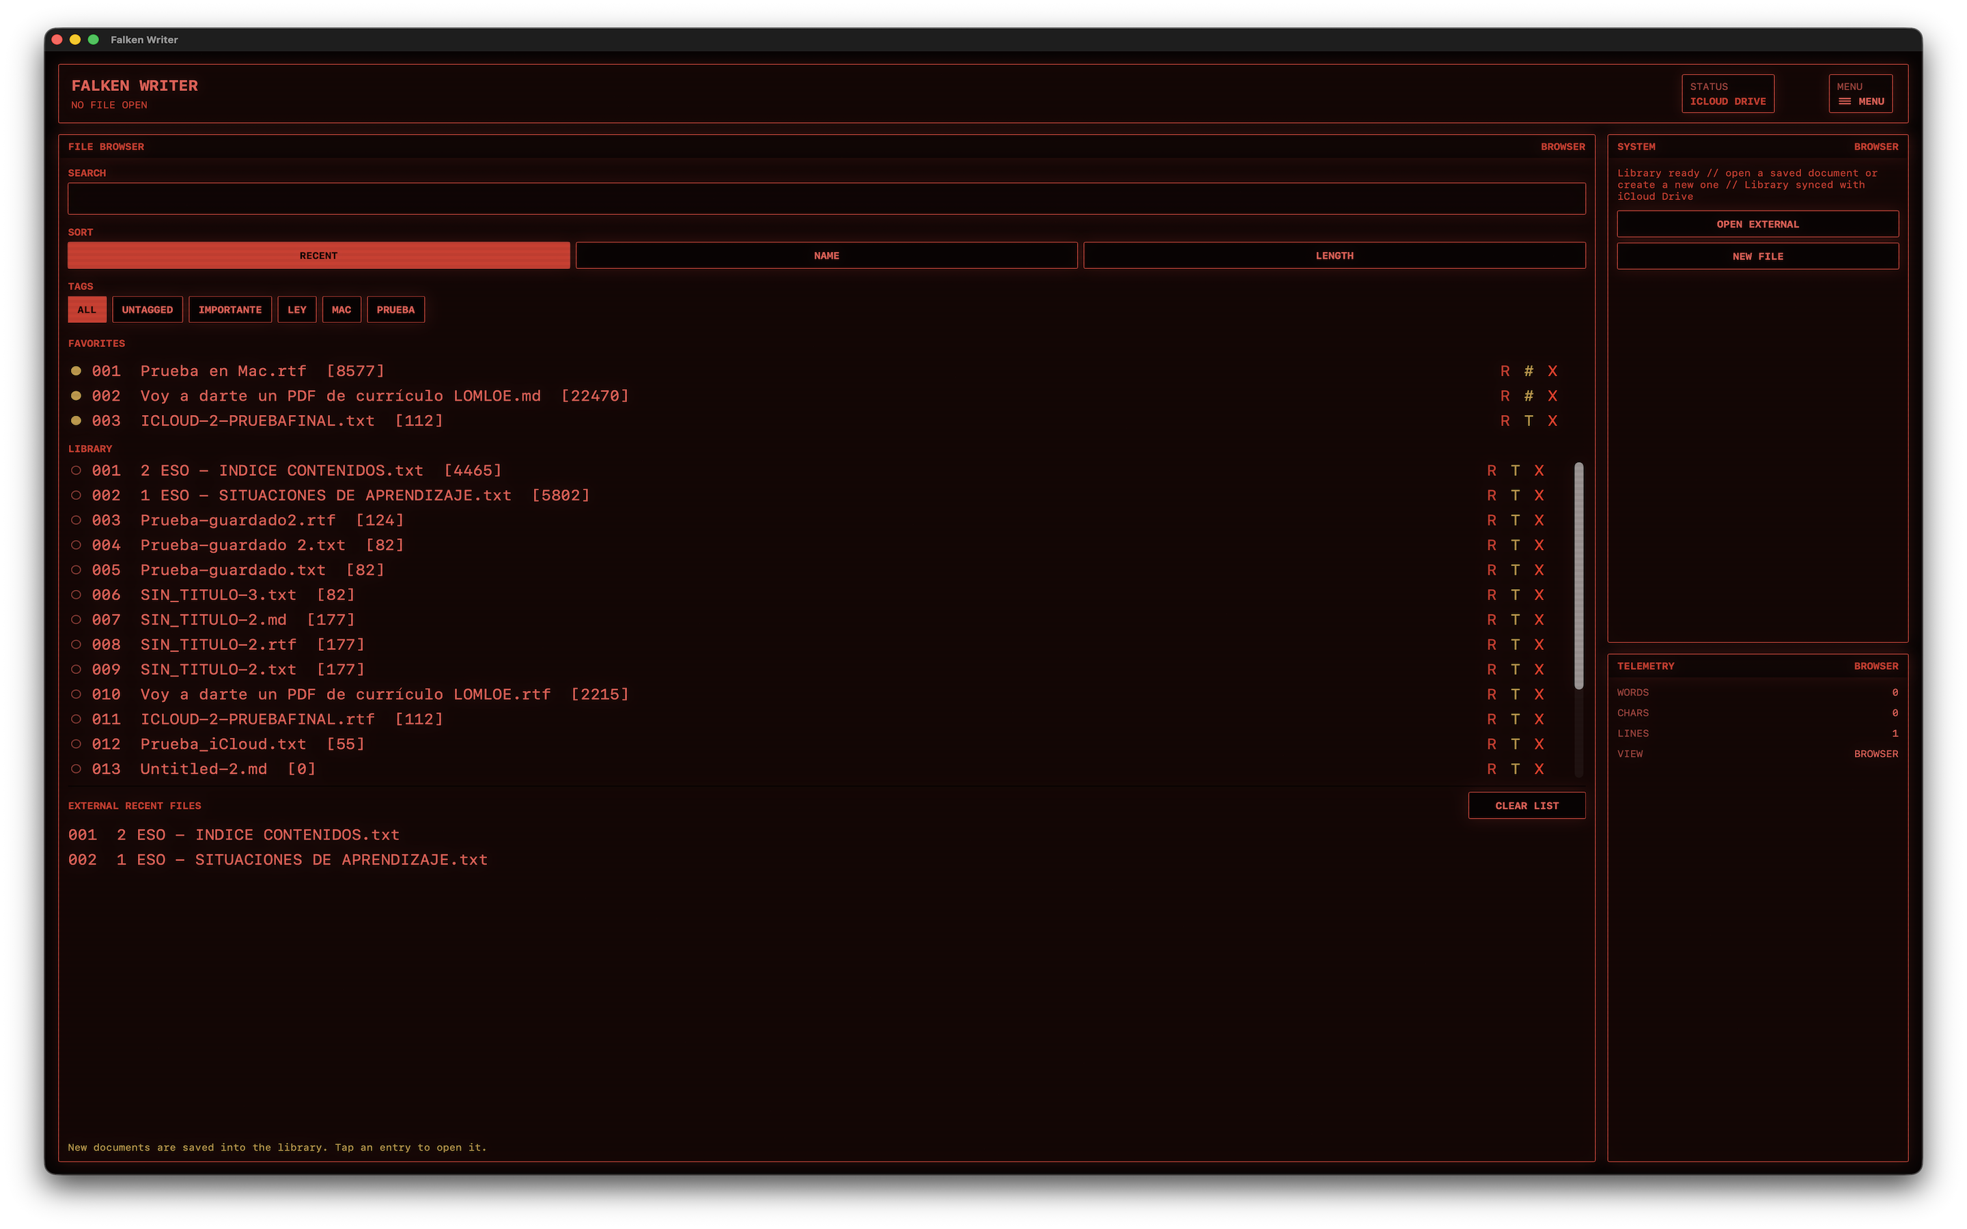1967x1229 pixels.
Task: Click the R icon for SIN_TITULO-2.rtf
Action: coord(1491,645)
